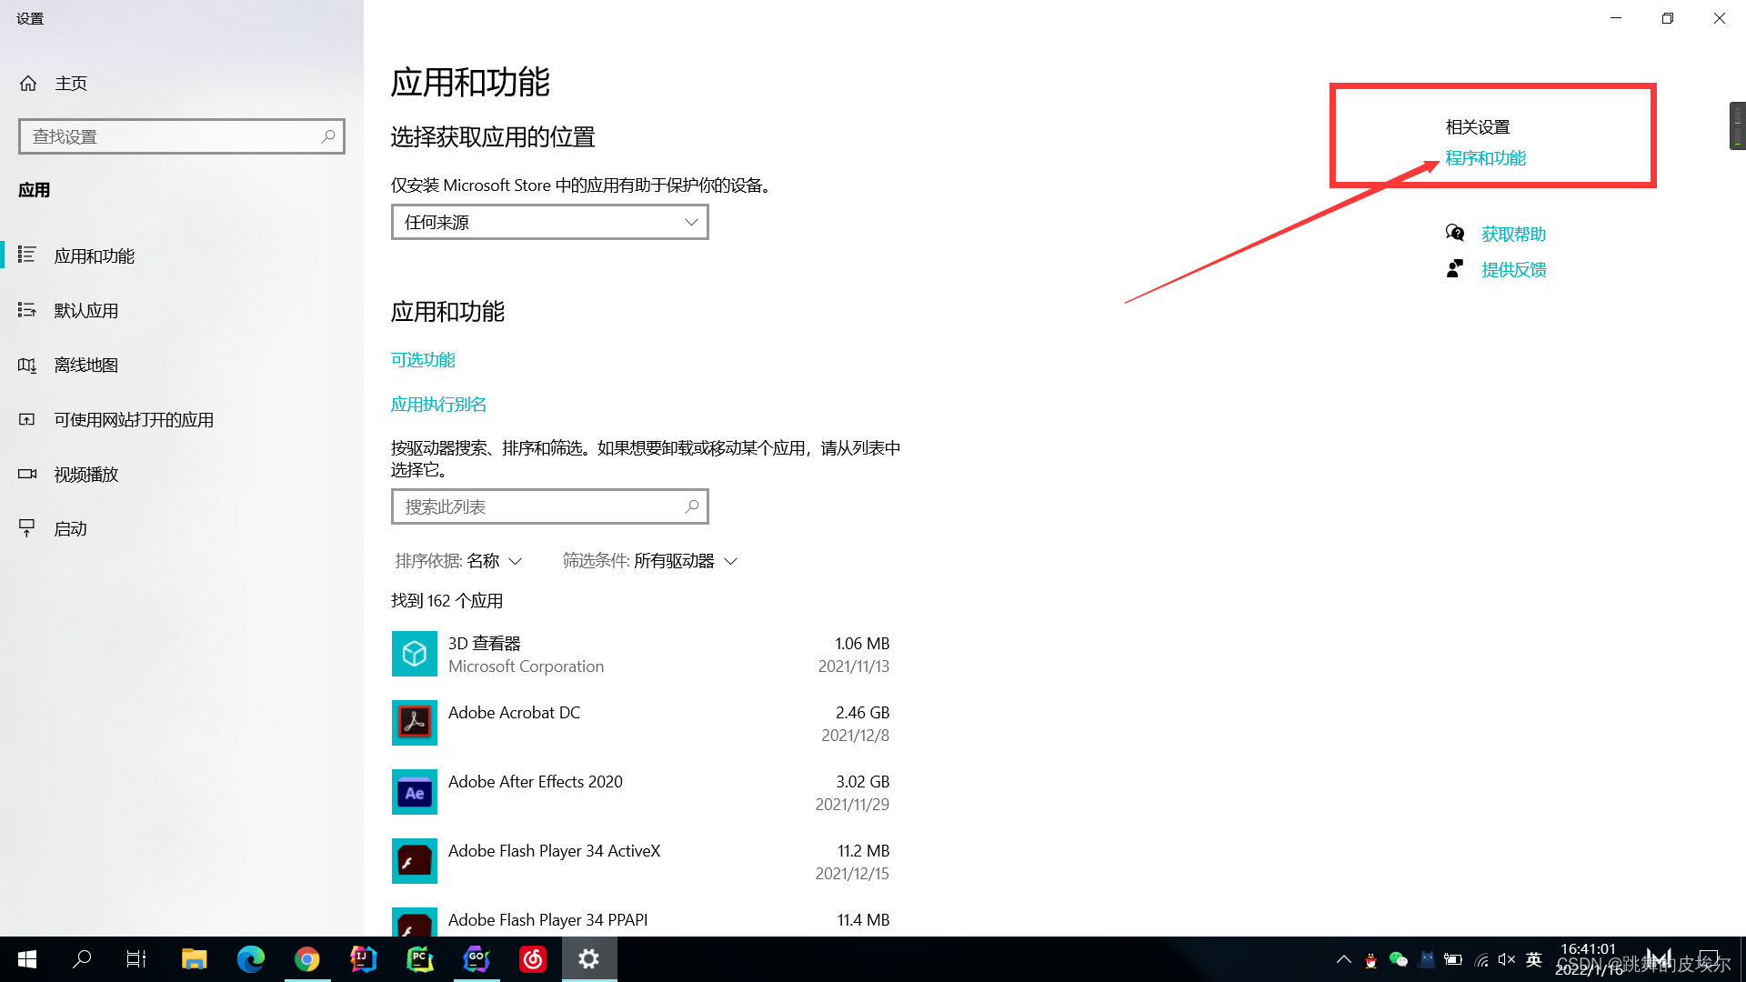The height and width of the screenshot is (982, 1746).
Task: Open WeChat from the system tray
Action: [1399, 958]
